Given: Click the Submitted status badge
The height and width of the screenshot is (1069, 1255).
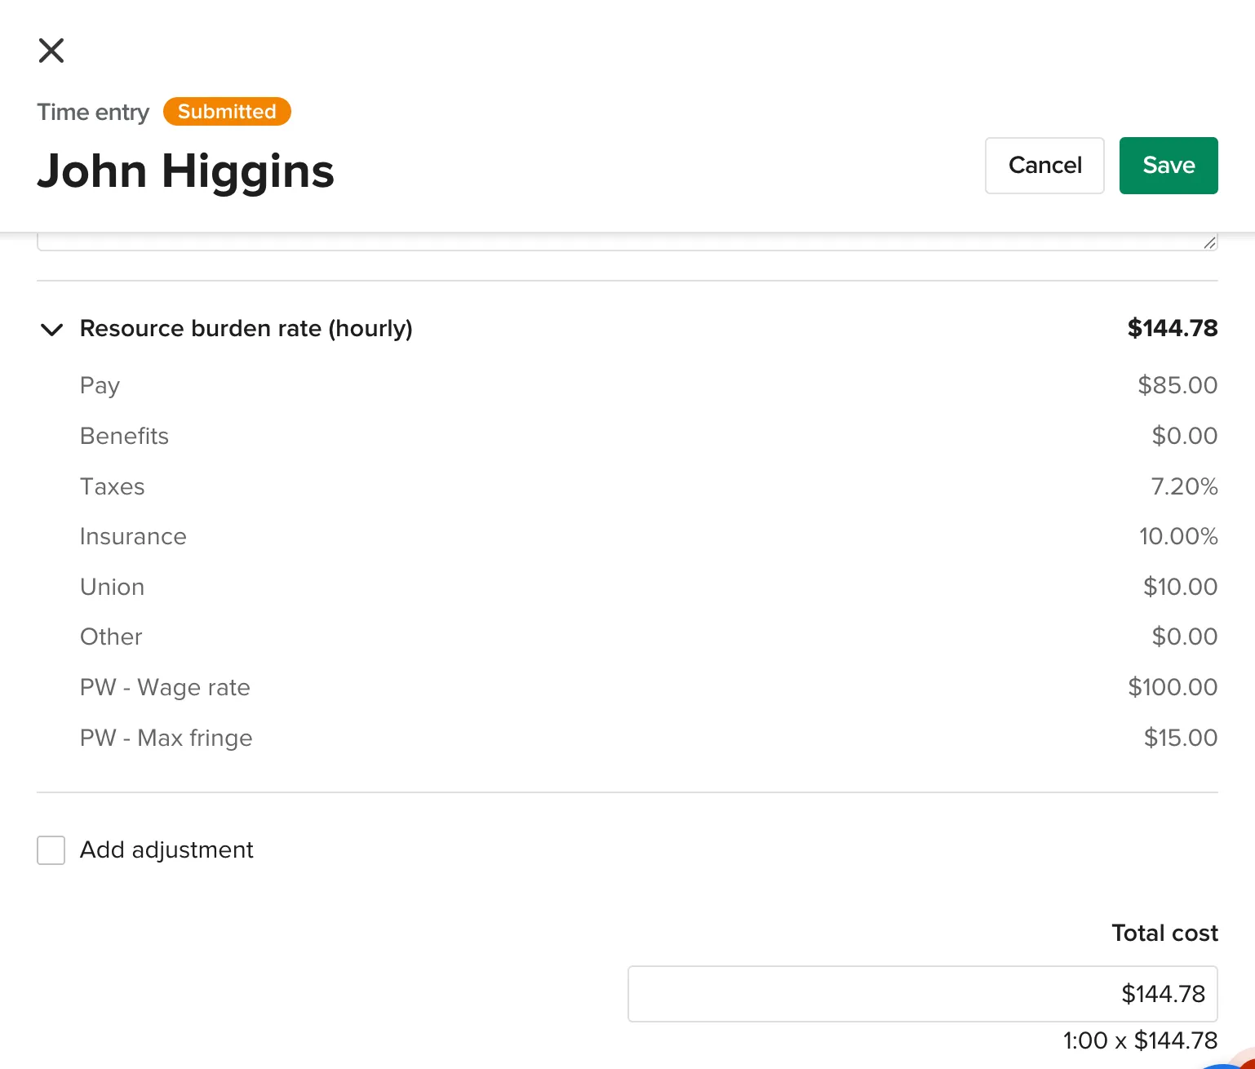Looking at the screenshot, I should pos(227,112).
